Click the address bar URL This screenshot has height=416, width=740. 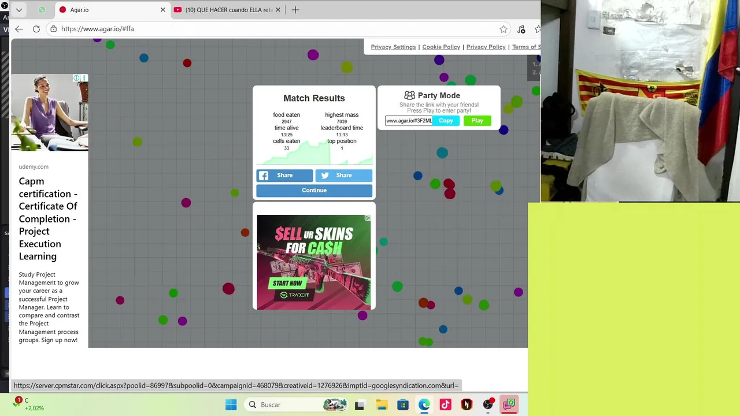(x=97, y=29)
